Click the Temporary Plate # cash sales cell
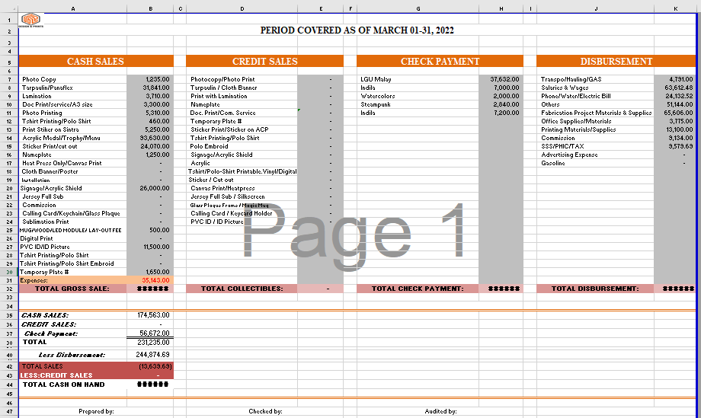 [73, 272]
